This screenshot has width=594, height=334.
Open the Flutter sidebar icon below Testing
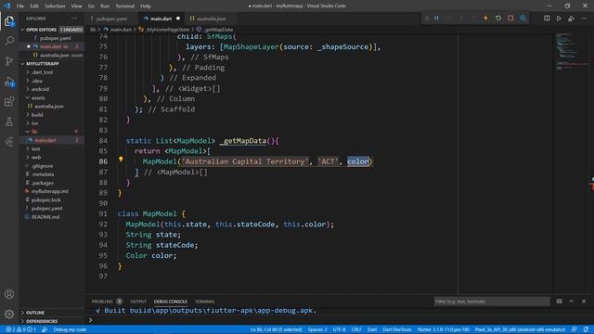pyautogui.click(x=9, y=142)
